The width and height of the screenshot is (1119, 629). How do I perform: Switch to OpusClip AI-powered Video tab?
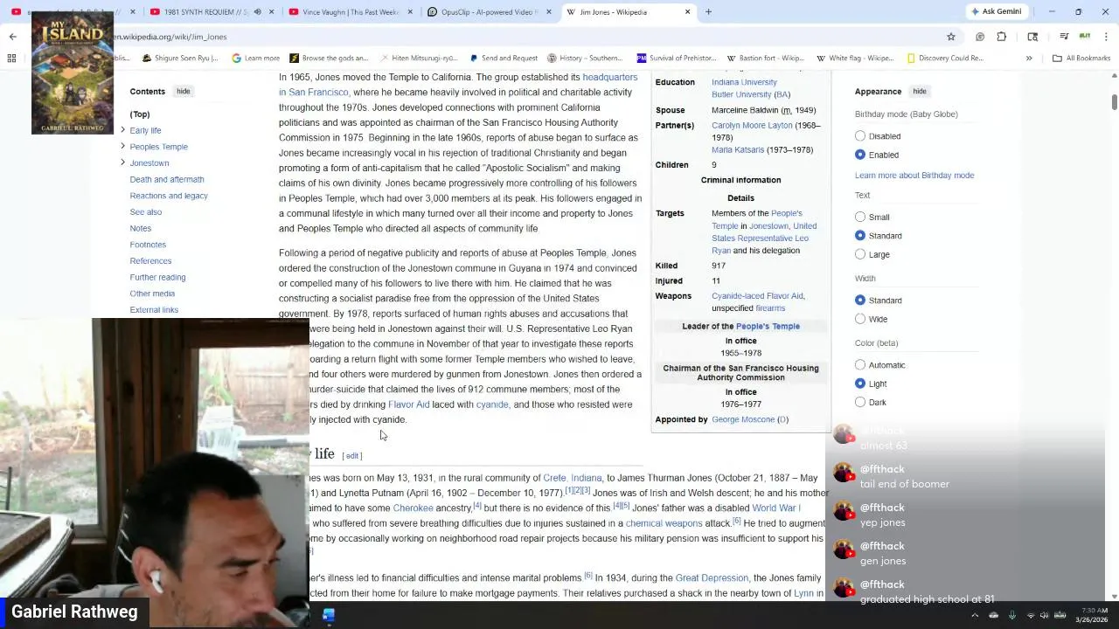pos(490,12)
